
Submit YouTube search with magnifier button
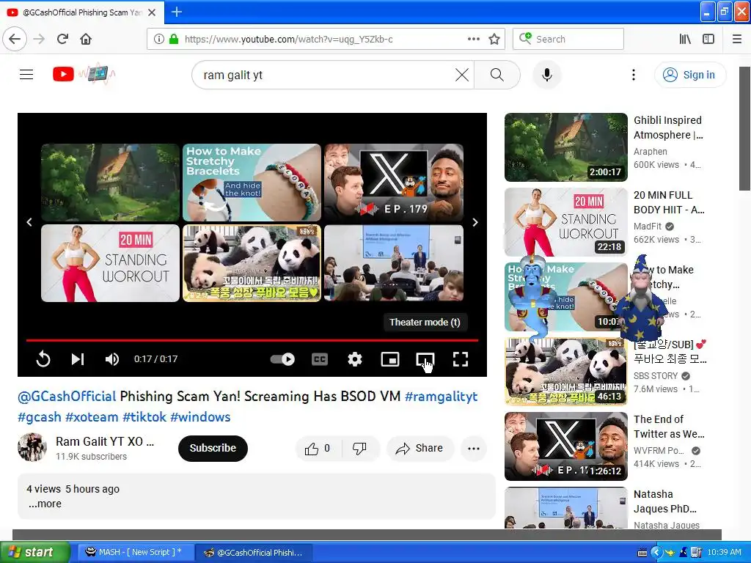(497, 75)
